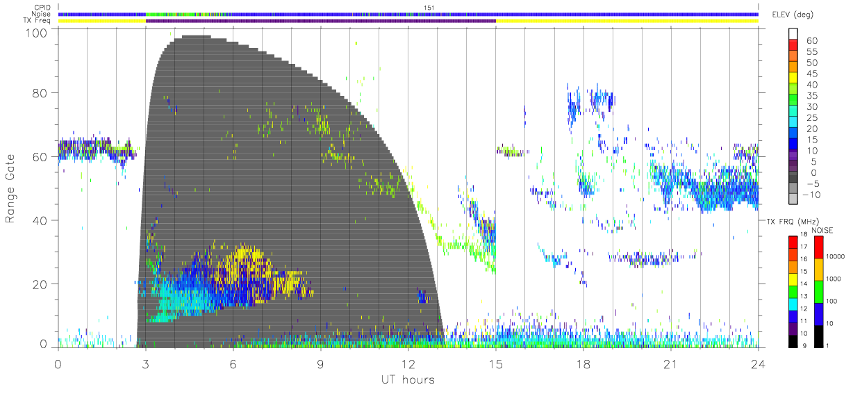The width and height of the screenshot is (853, 394).
Task: Select the green swatch in the TX FRQ colorbar
Action: coord(793,291)
